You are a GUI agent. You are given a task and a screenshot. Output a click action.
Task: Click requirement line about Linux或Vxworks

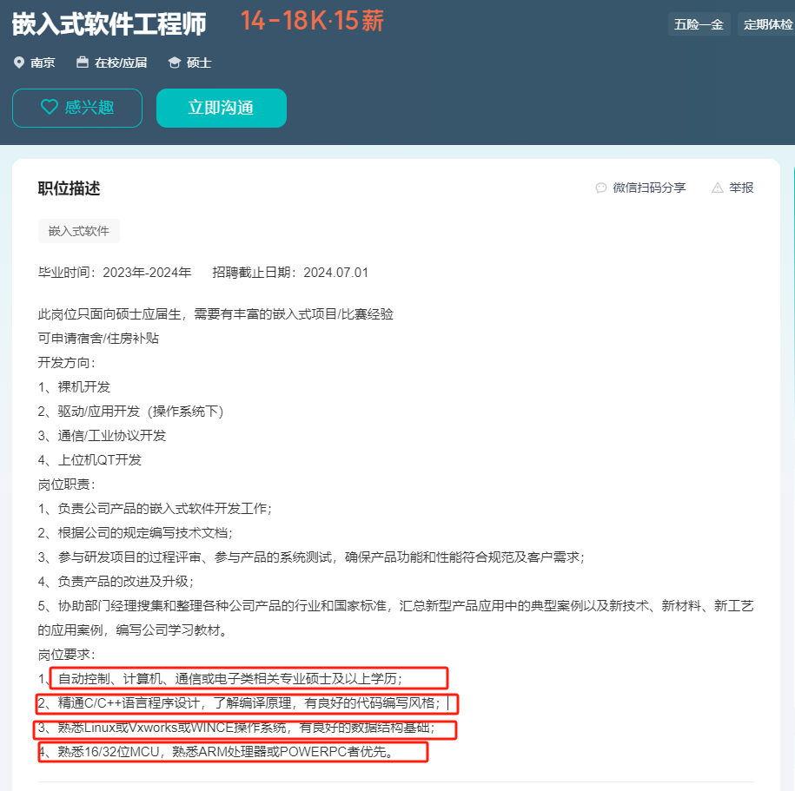tap(236, 728)
